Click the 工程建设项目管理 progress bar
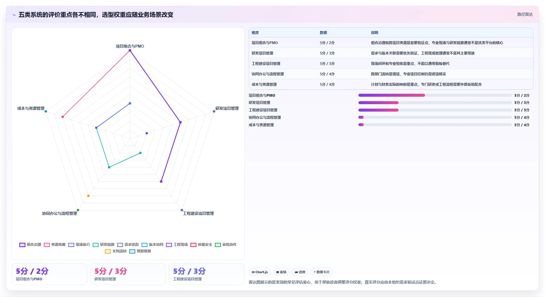Image resolution: width=545 pixels, height=297 pixels. click(435, 110)
